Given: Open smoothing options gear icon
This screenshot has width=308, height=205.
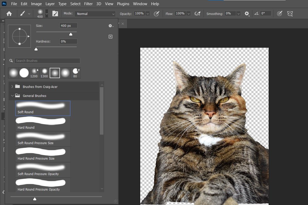Looking at the screenshot, I should pos(247,14).
